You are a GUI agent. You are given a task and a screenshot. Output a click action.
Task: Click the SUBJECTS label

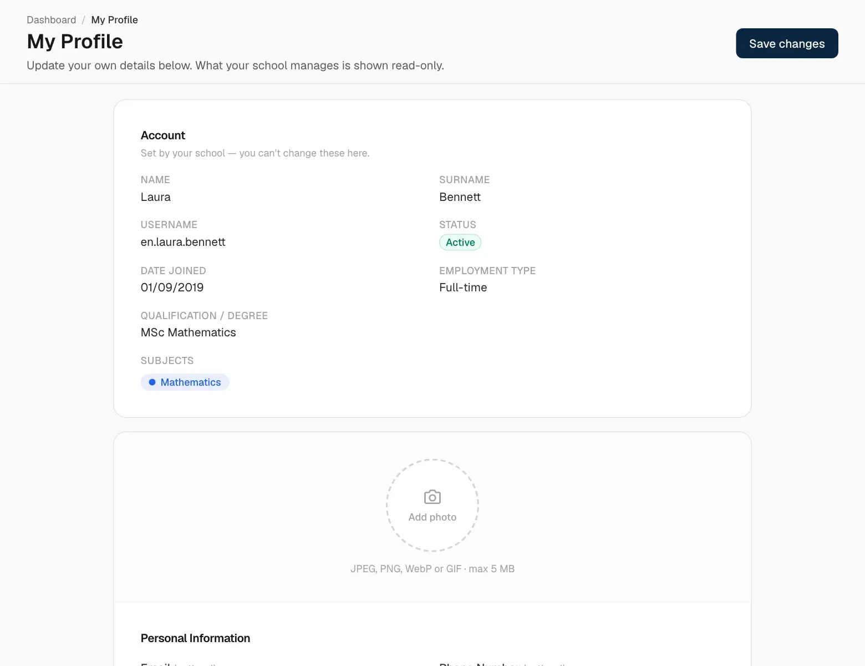(167, 361)
